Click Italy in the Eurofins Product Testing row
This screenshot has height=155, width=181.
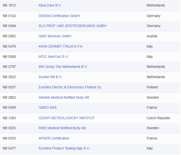[150, 148]
